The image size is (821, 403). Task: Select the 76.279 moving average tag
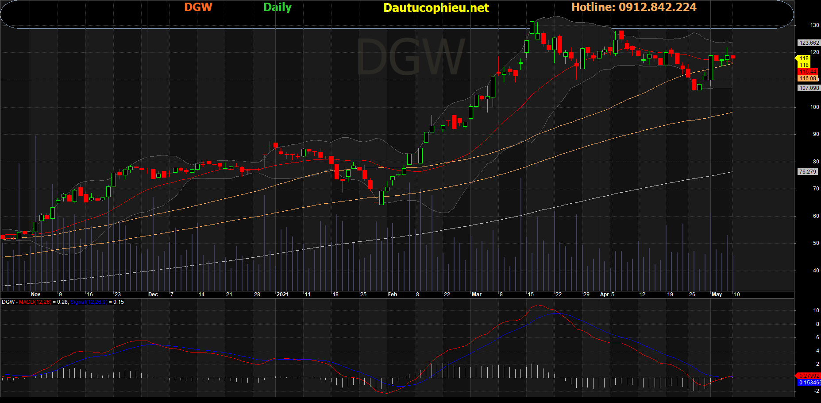point(807,172)
